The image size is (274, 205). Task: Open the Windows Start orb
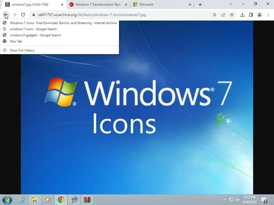(x=7, y=200)
